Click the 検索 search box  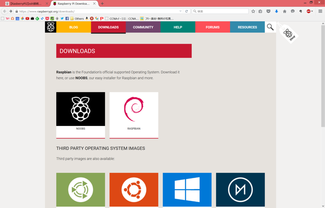220,11
